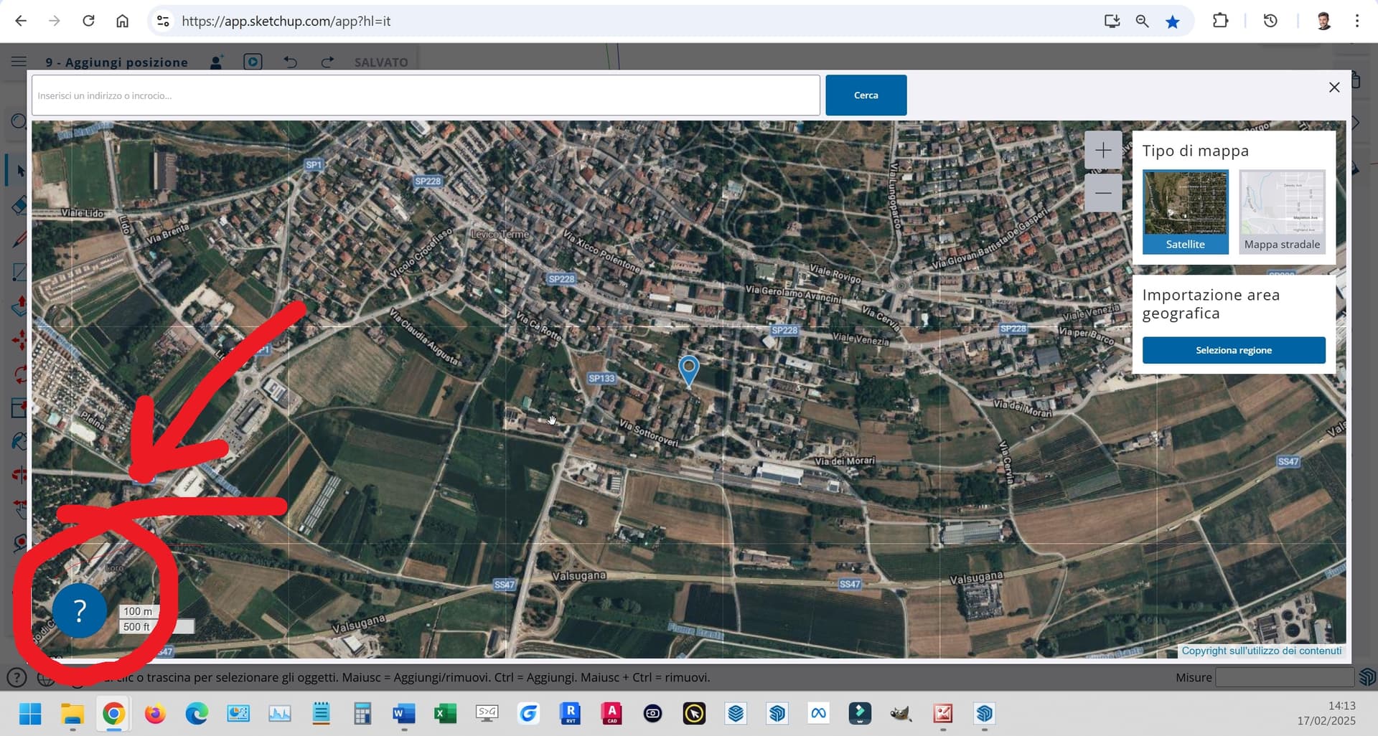1378x736 pixels.
Task: Click the 'Viale Lido' street label
Action: 83,213
